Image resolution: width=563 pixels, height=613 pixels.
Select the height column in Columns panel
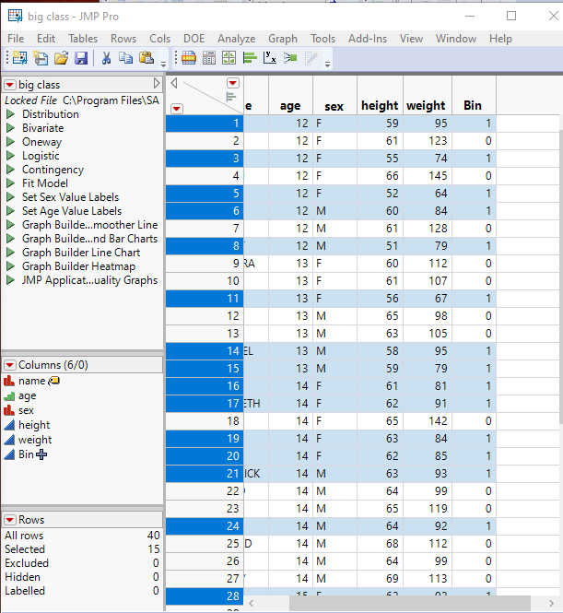coord(34,425)
